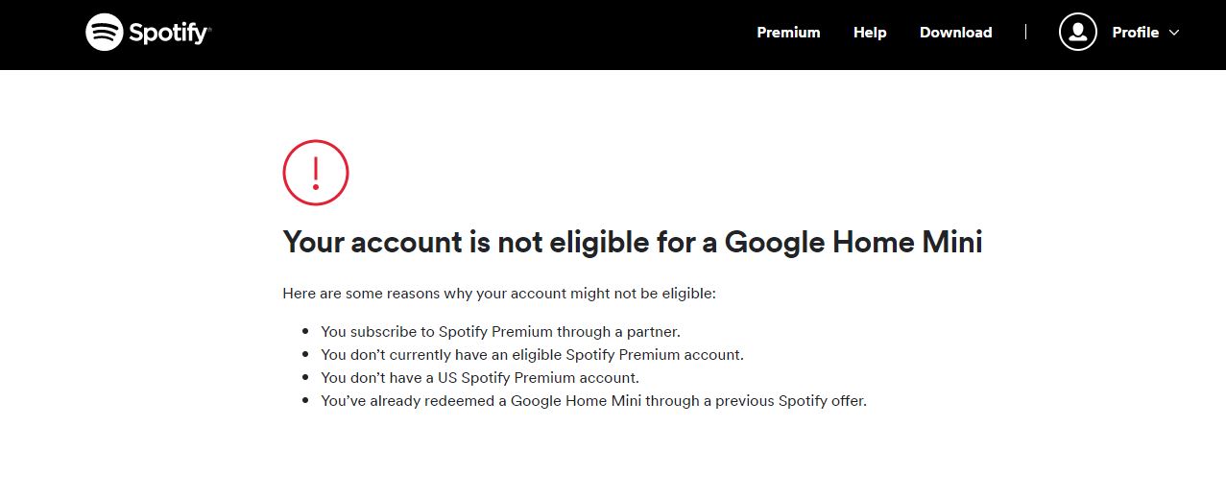Click 'You subscribe to Spotify Premium through a partner'

(x=500, y=332)
